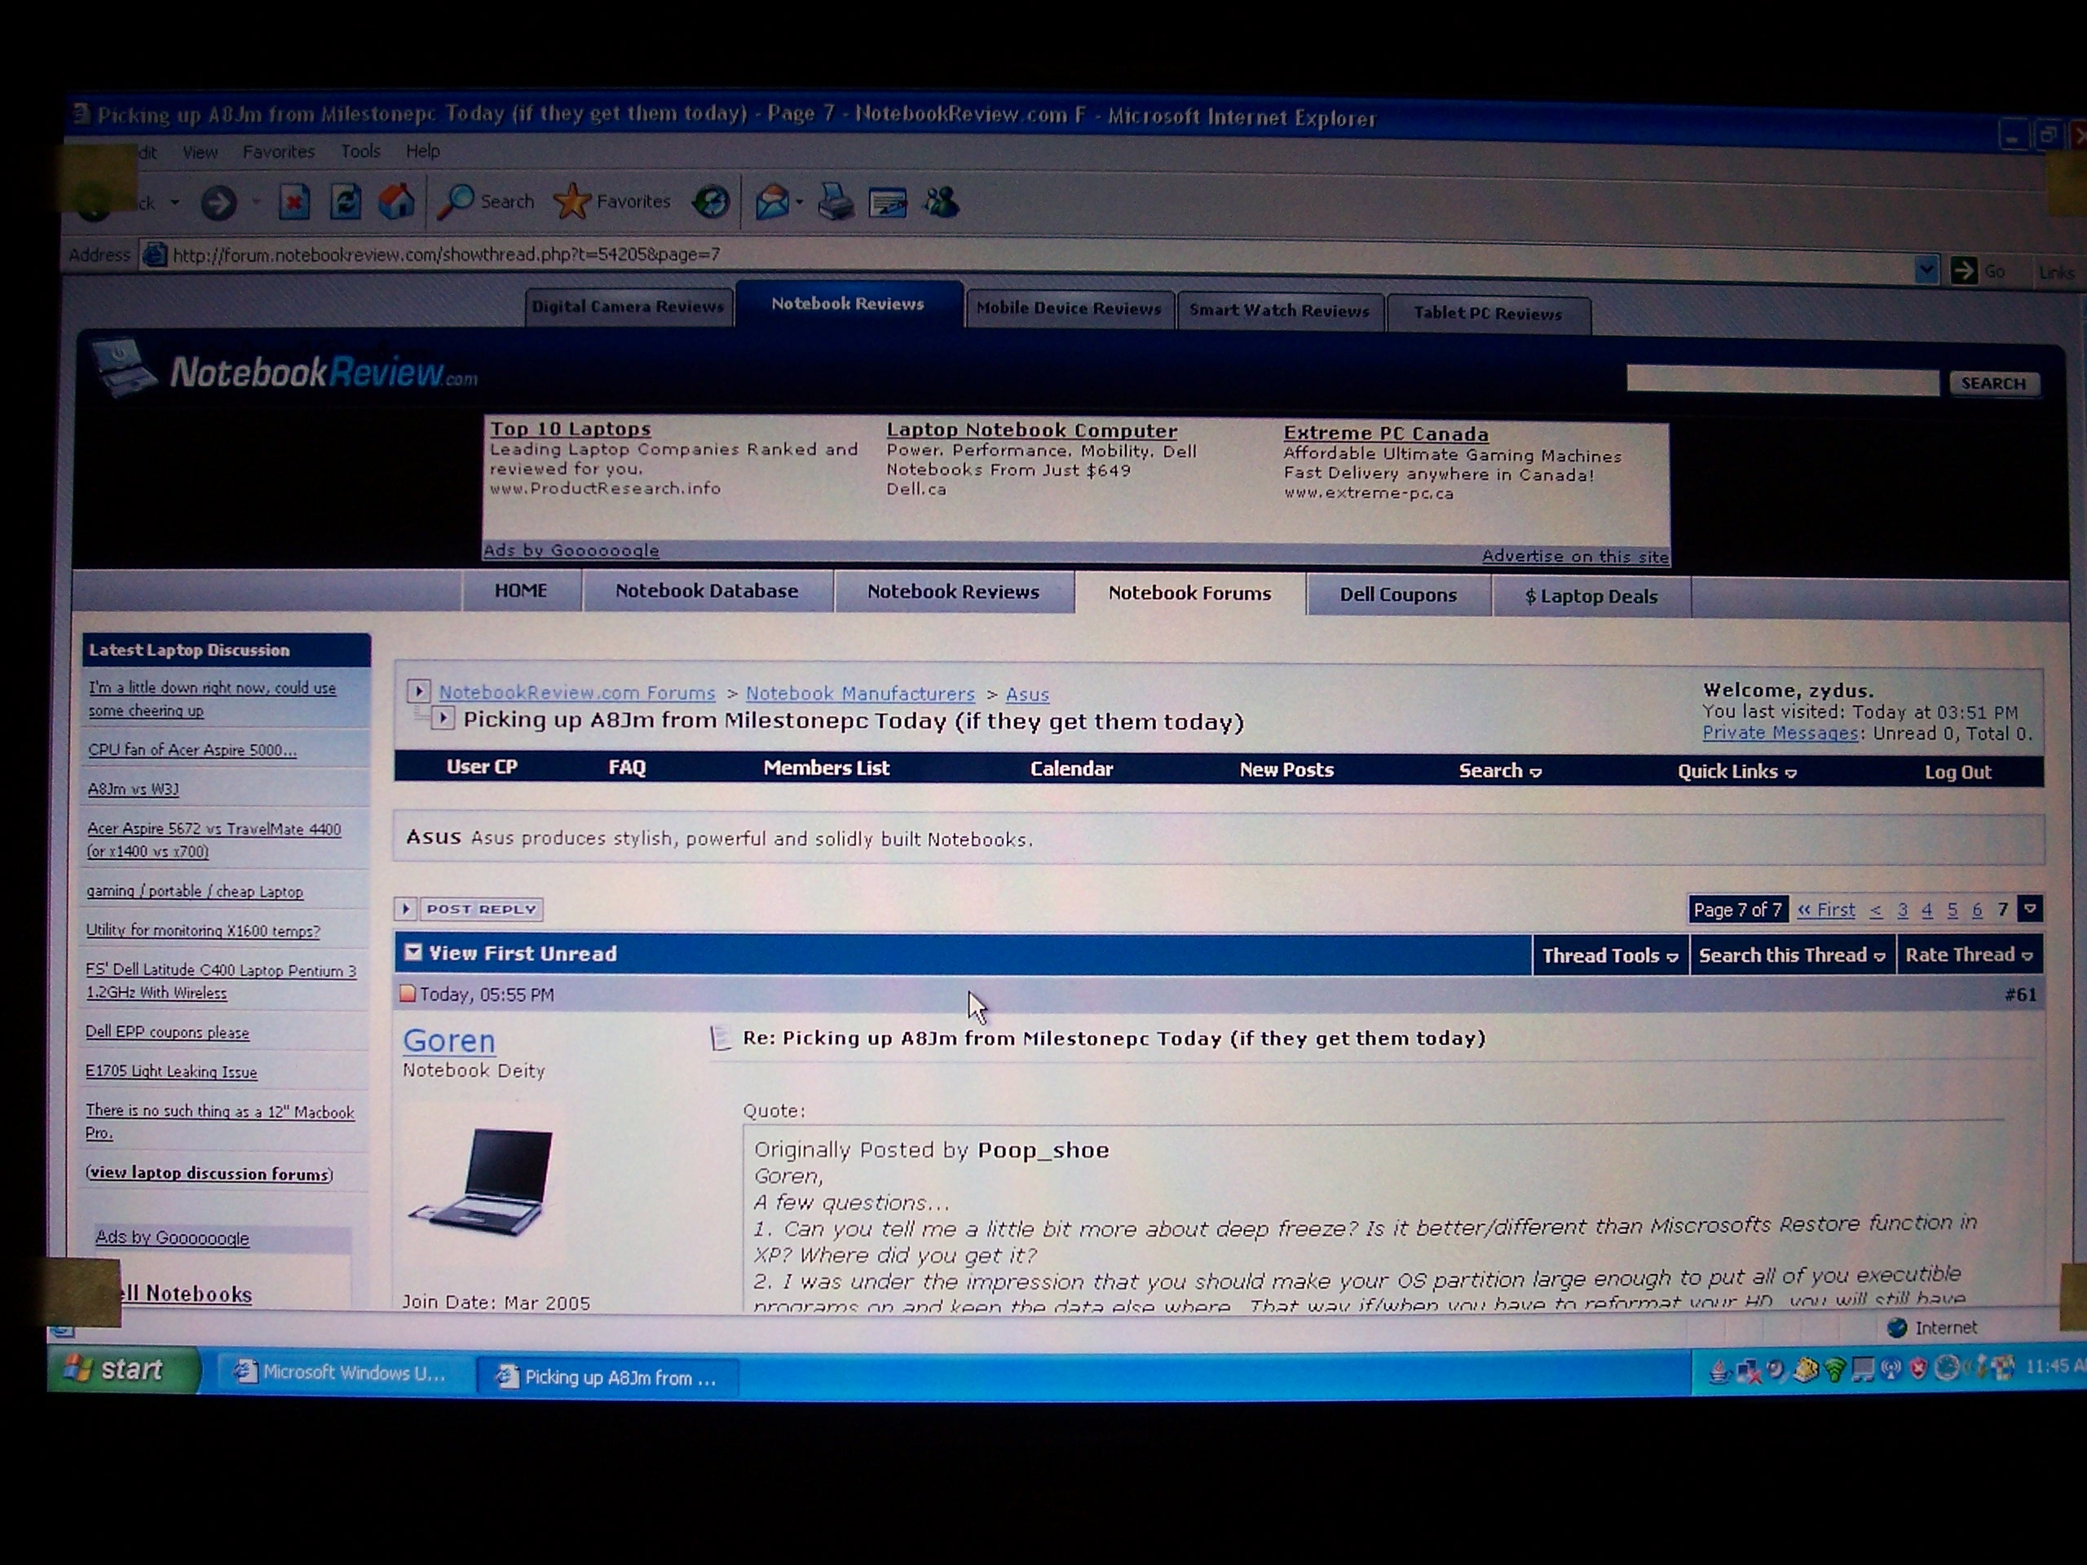Go to First page link
Image resolution: width=2087 pixels, height=1565 pixels.
[1825, 910]
